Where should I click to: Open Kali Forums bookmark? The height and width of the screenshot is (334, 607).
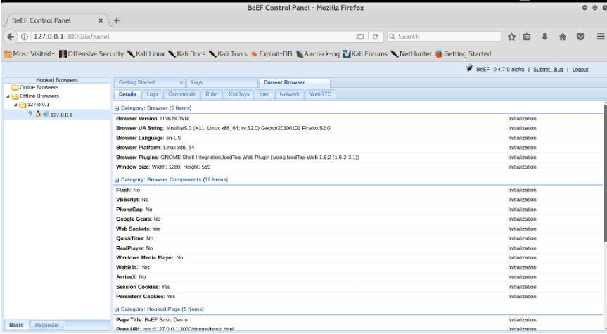tap(366, 54)
